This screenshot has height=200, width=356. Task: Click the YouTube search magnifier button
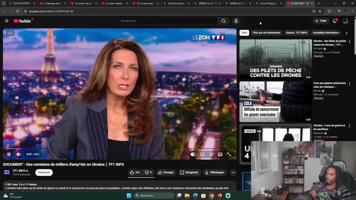(x=223, y=21)
